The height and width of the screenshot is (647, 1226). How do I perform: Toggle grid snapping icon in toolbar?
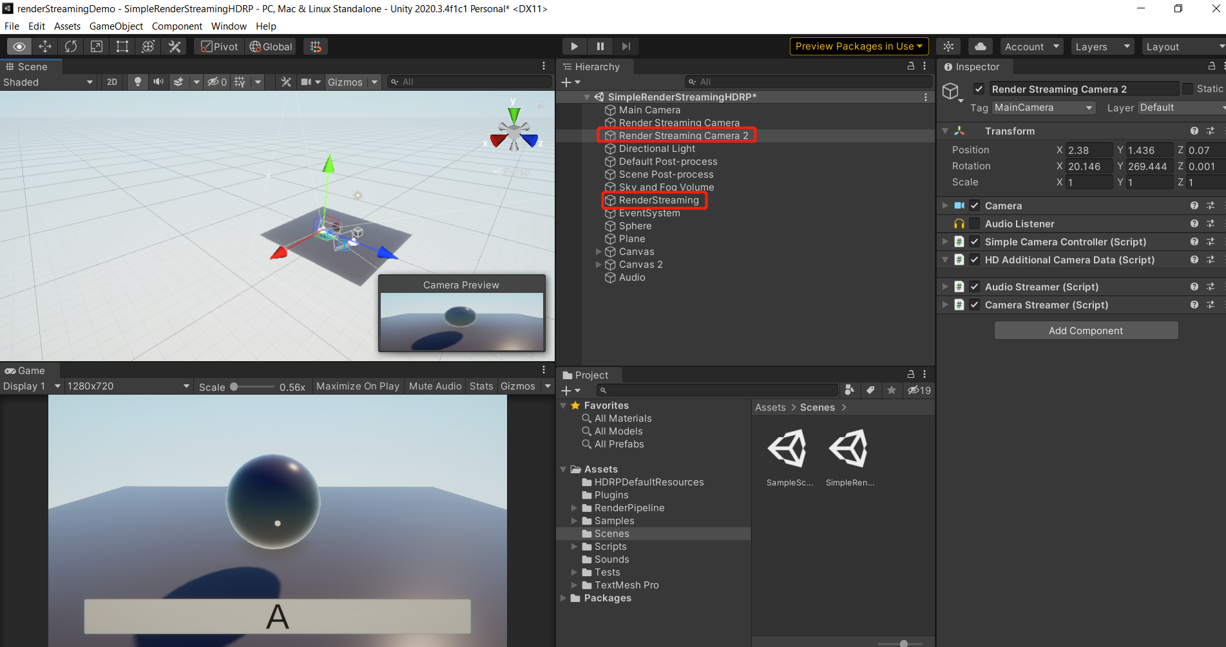pyautogui.click(x=316, y=46)
